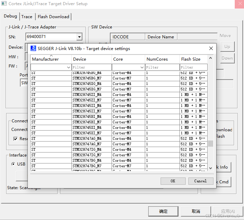Select STM32H745II_M7 device row
244x220 pixels.
click(x=119, y=111)
